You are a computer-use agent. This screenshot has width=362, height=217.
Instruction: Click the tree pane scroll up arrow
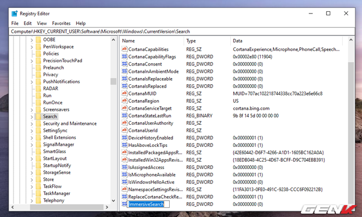[x=113, y=40]
